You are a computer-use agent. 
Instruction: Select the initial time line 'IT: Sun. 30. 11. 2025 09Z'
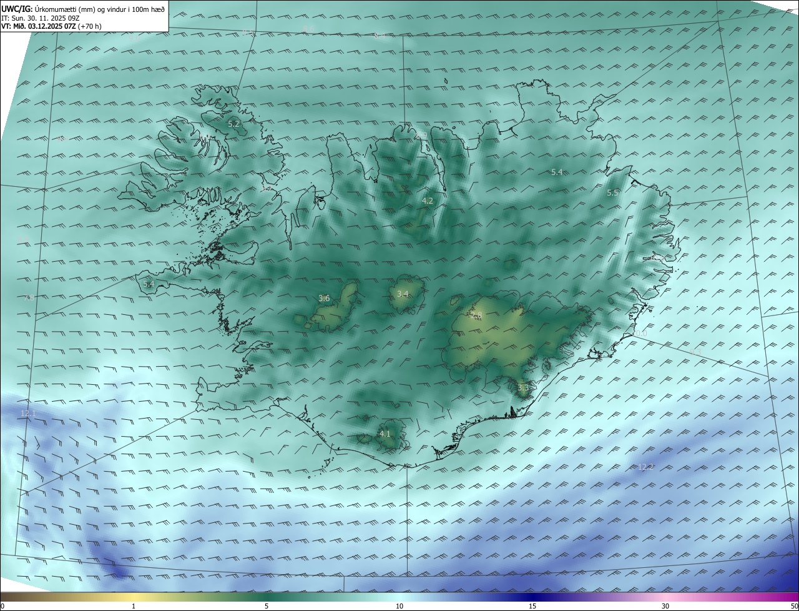(40, 17)
